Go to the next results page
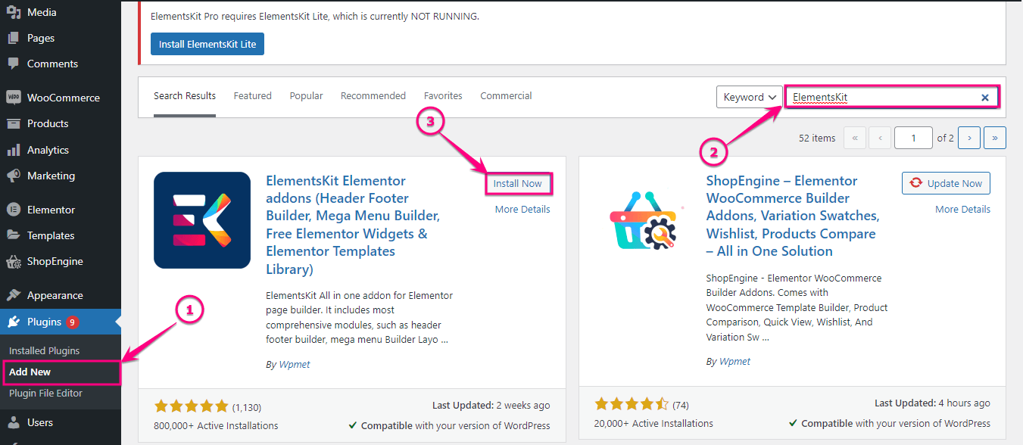The height and width of the screenshot is (445, 1023). click(x=969, y=138)
